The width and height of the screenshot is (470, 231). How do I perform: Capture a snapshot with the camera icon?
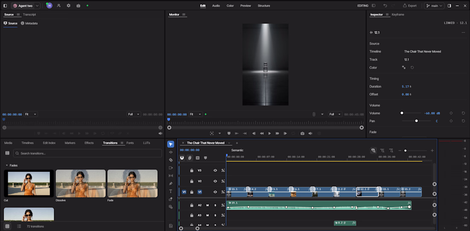pos(303,133)
